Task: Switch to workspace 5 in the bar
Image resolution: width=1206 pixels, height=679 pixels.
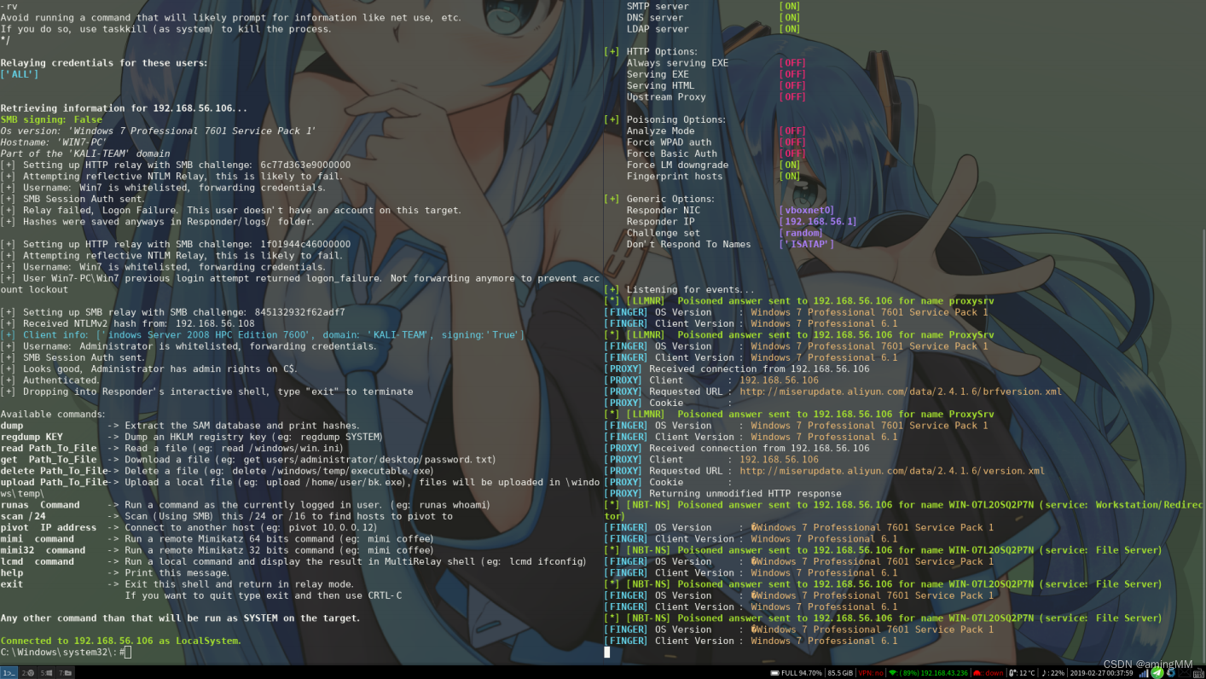Action: coord(46,673)
